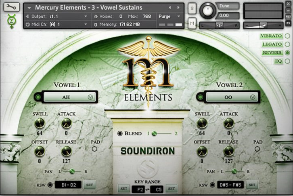Click the C5 key range high field

tap(157, 190)
